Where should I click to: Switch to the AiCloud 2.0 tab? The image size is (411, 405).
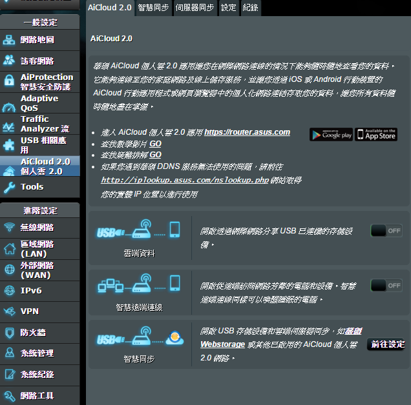click(110, 8)
